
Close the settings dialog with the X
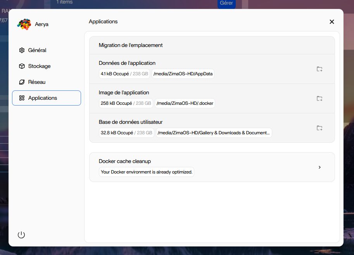332,22
